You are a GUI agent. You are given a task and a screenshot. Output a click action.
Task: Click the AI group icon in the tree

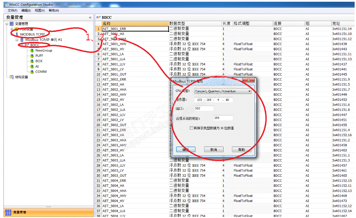click(x=32, y=66)
